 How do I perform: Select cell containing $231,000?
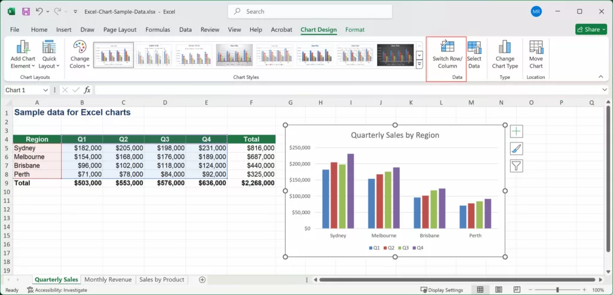pos(207,148)
